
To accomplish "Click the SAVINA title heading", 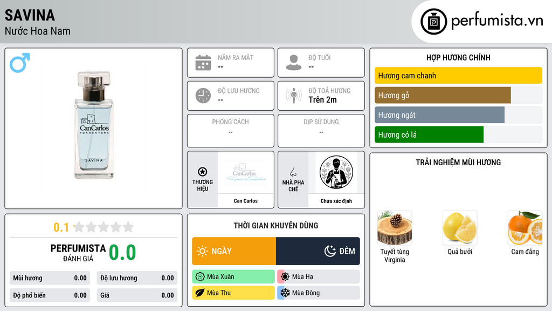I will pyautogui.click(x=30, y=15).
